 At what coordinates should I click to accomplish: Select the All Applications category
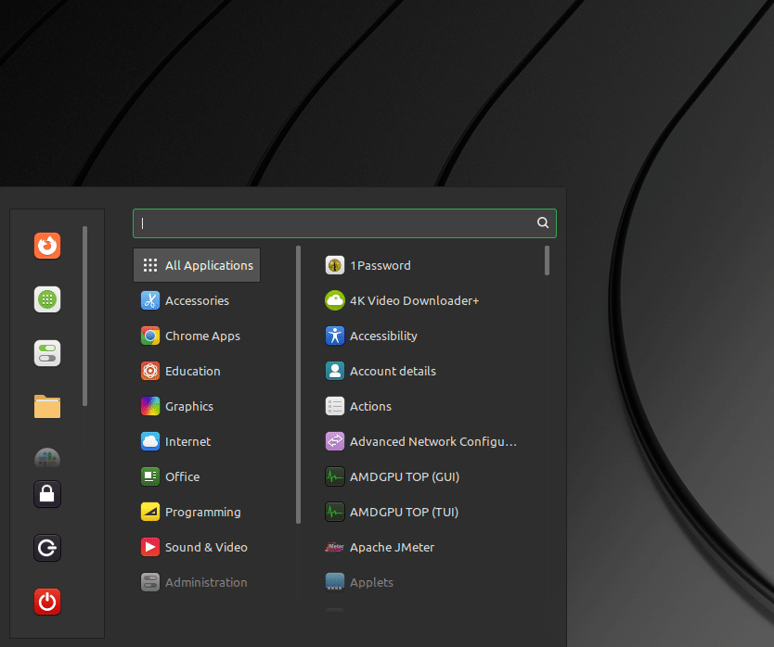coord(197,266)
